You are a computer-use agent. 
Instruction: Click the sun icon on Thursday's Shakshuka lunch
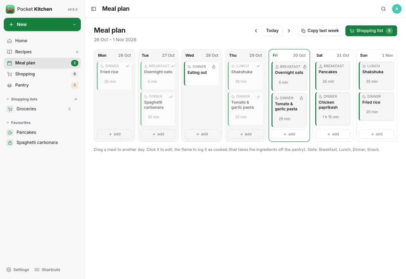coord(233,66)
